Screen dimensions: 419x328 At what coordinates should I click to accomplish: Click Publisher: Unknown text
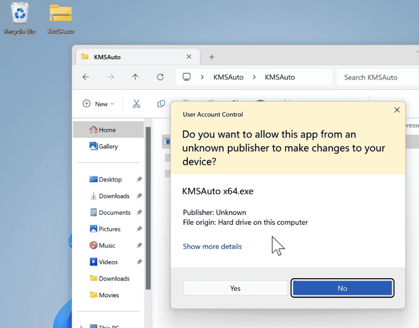point(215,213)
